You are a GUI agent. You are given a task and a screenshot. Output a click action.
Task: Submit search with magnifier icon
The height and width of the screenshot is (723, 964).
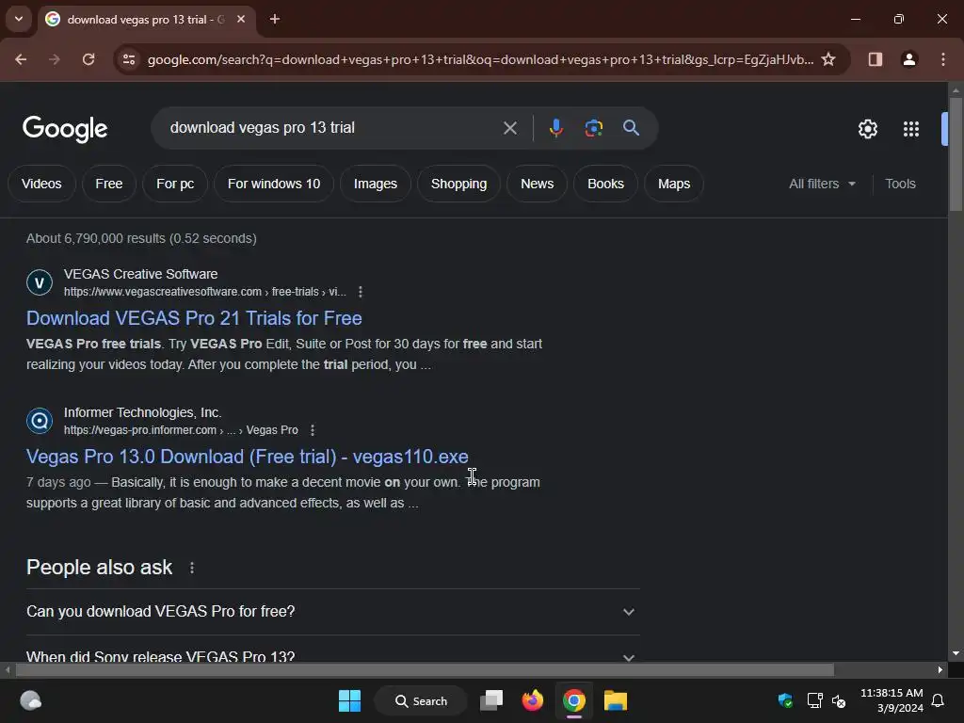tap(632, 128)
